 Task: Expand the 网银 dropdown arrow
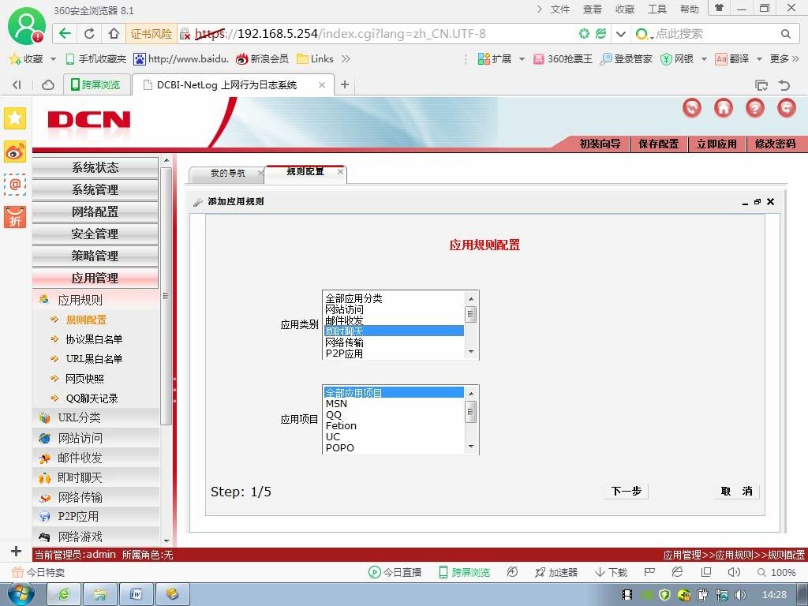[x=704, y=59]
